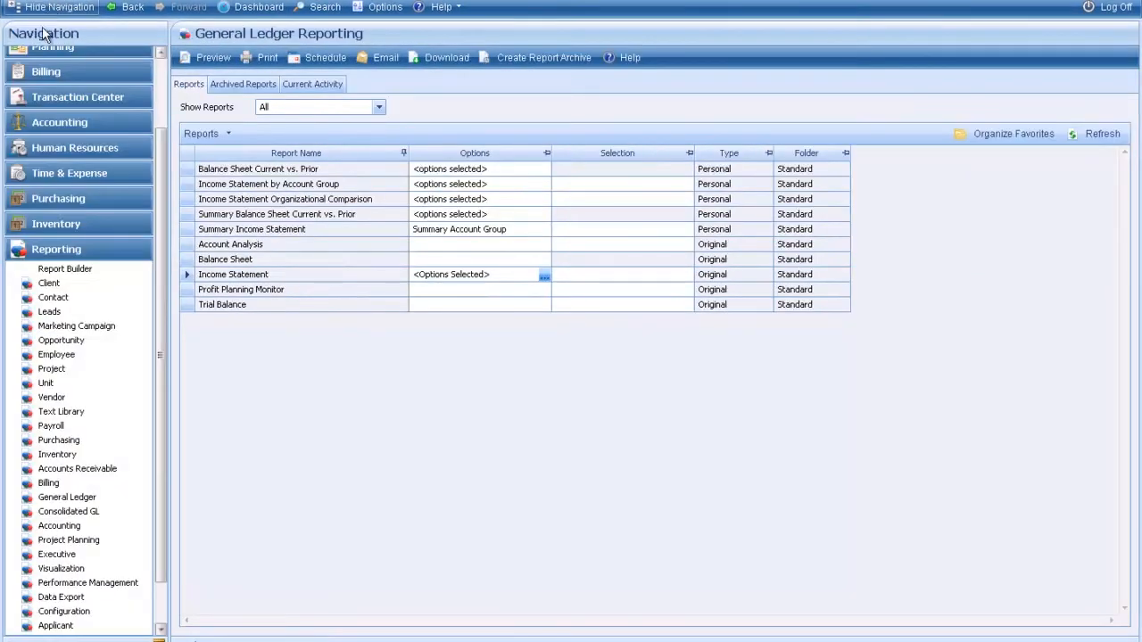Click the Reporting section icon
Image resolution: width=1142 pixels, height=642 pixels.
click(x=18, y=249)
